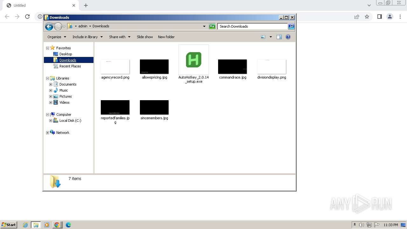407x229 pixels.
Task: Close the Untitled Chrome tab
Action: [74, 5]
